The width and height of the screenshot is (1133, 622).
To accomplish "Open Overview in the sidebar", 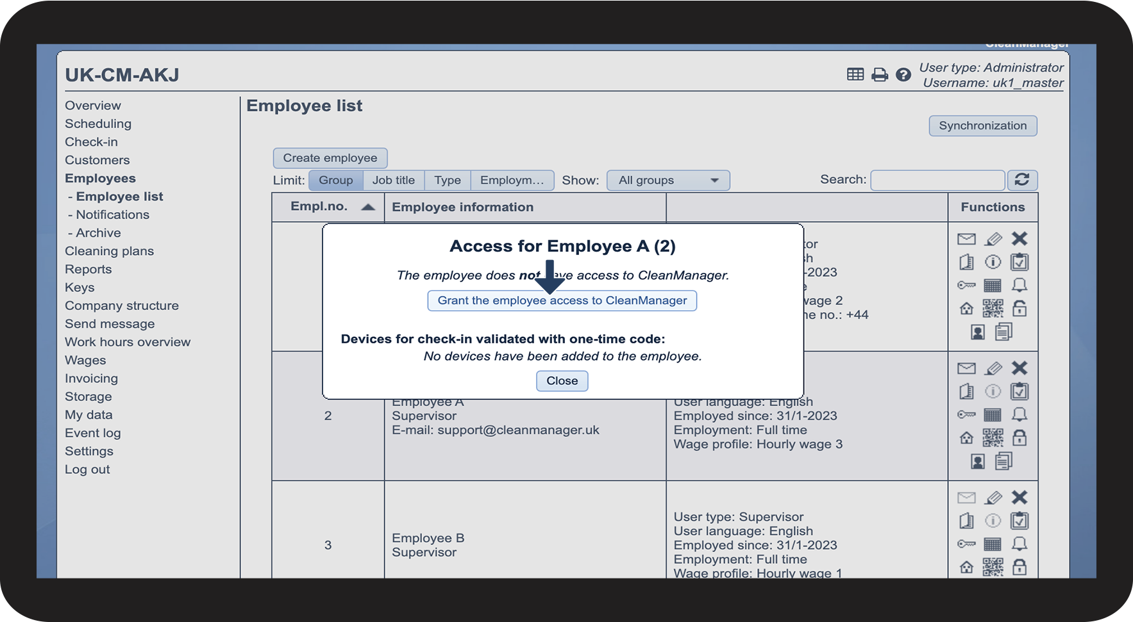I will [93, 106].
